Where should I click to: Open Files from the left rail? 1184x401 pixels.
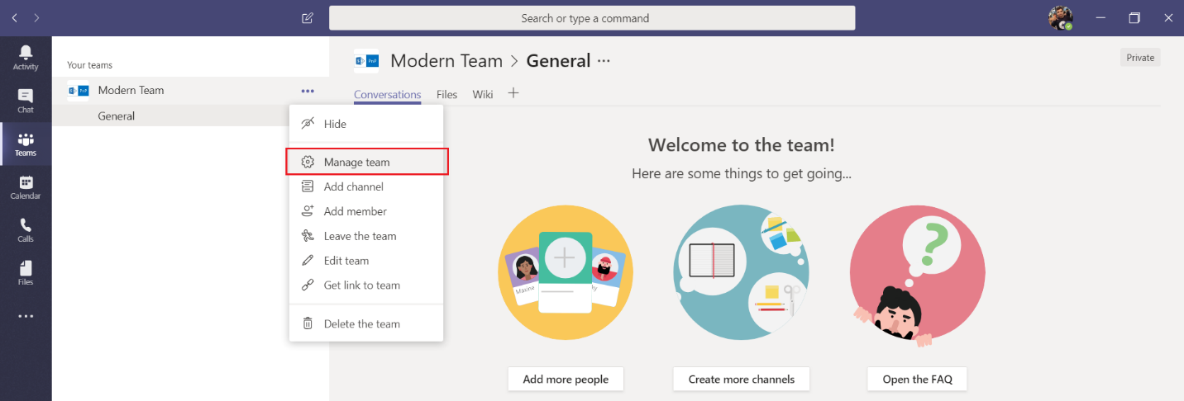26,273
